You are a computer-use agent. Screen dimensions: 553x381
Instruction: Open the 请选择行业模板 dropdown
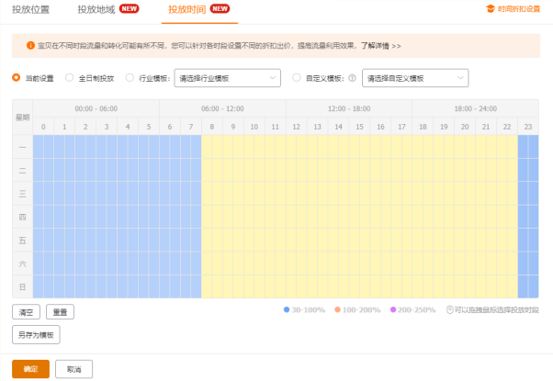point(228,78)
